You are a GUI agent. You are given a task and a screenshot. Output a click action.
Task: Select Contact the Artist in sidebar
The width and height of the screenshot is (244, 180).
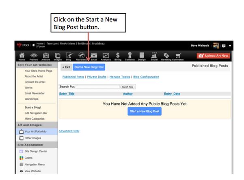pyautogui.click(x=35, y=82)
